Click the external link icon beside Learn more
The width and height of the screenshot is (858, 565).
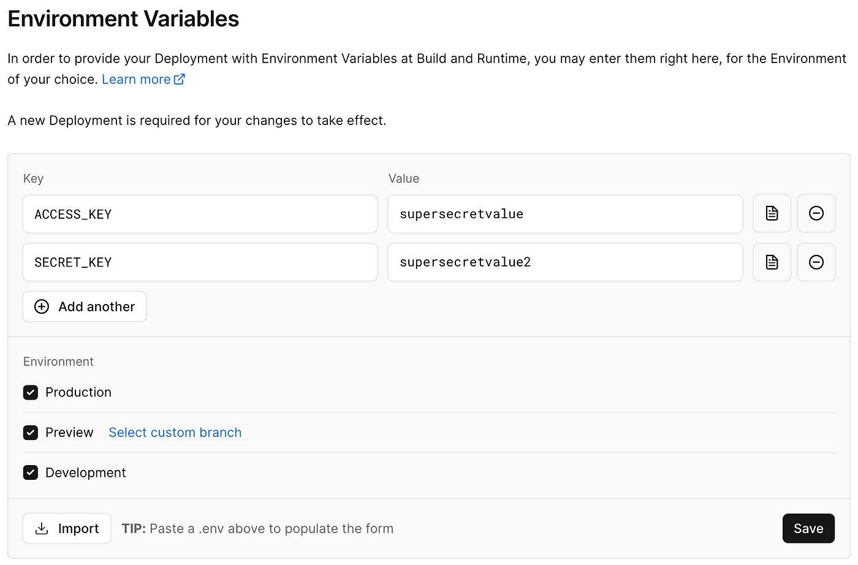tap(179, 79)
